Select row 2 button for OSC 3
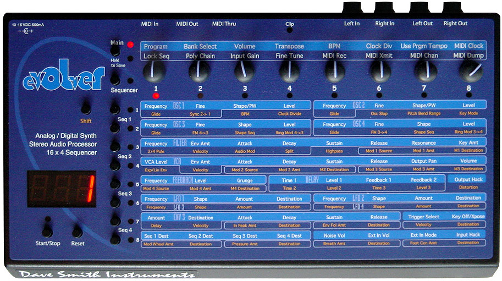The height and width of the screenshot is (281, 502). (x=115, y=128)
